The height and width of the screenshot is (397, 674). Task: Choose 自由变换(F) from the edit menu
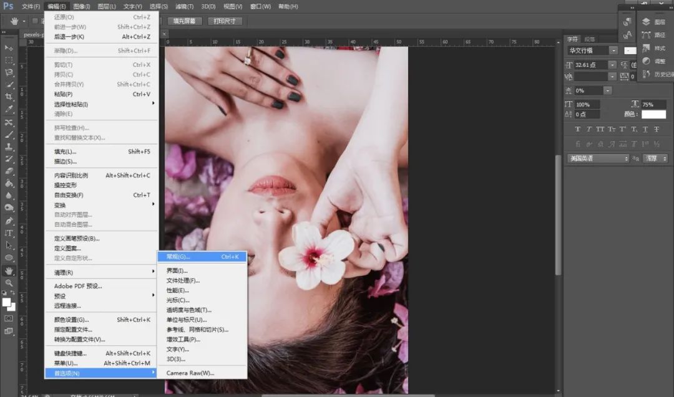102,195
